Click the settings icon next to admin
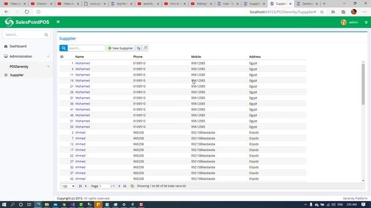This screenshot has width=371, height=208. pos(366,22)
